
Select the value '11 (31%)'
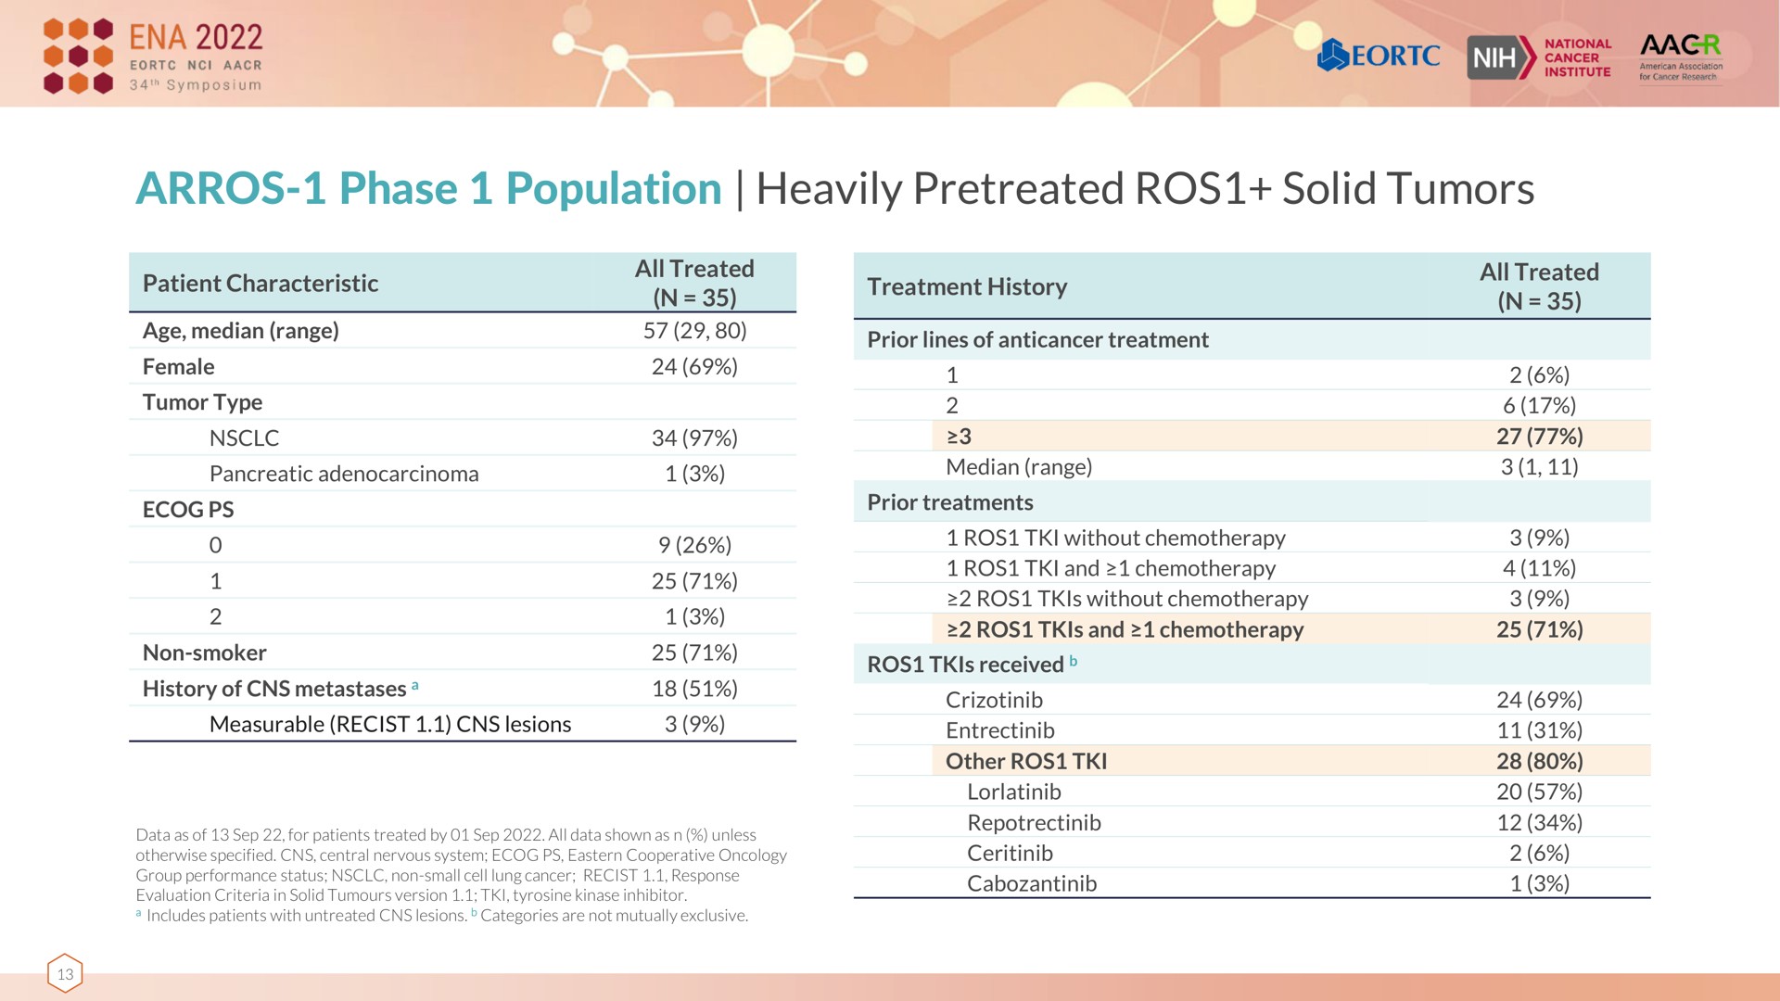[x=1539, y=731]
